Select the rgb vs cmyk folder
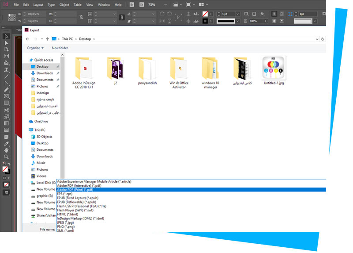The width and height of the screenshot is (353, 253). [43, 100]
